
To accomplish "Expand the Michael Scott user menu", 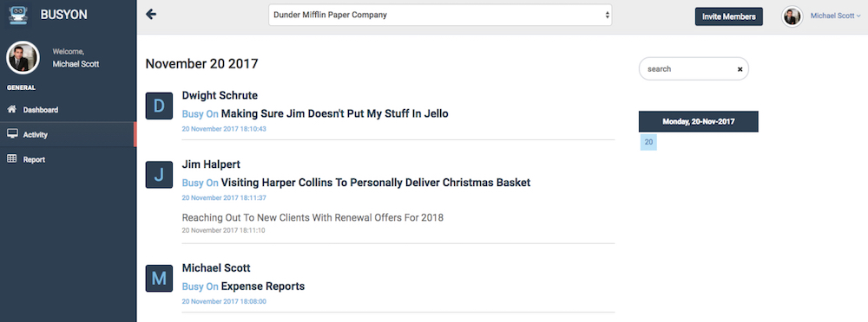I will point(835,16).
